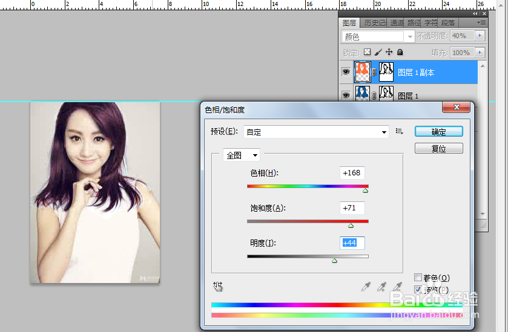The image size is (508, 332).
Task: Select the blue layer thumbnail of 图层 1
Action: pyautogui.click(x=363, y=94)
